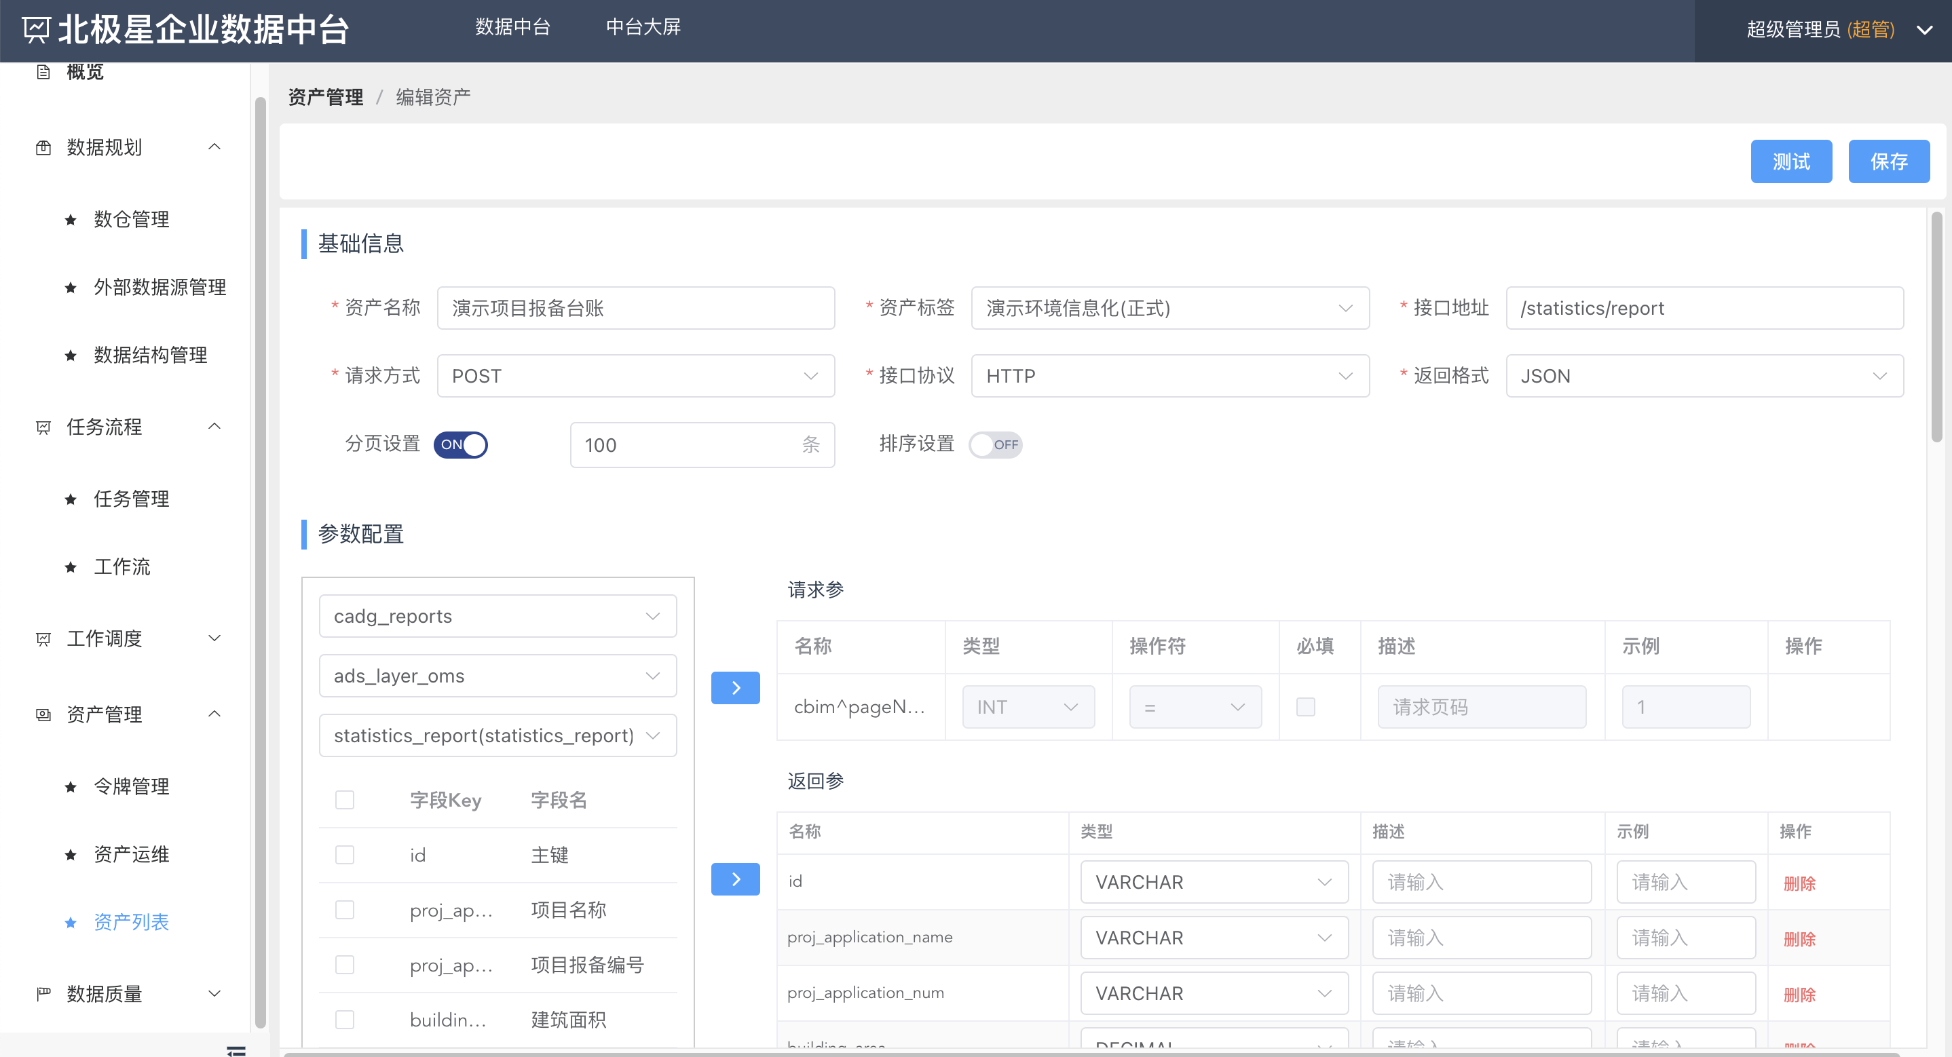Enable the 排序设置 toggle
This screenshot has height=1057, width=1952.
point(995,445)
